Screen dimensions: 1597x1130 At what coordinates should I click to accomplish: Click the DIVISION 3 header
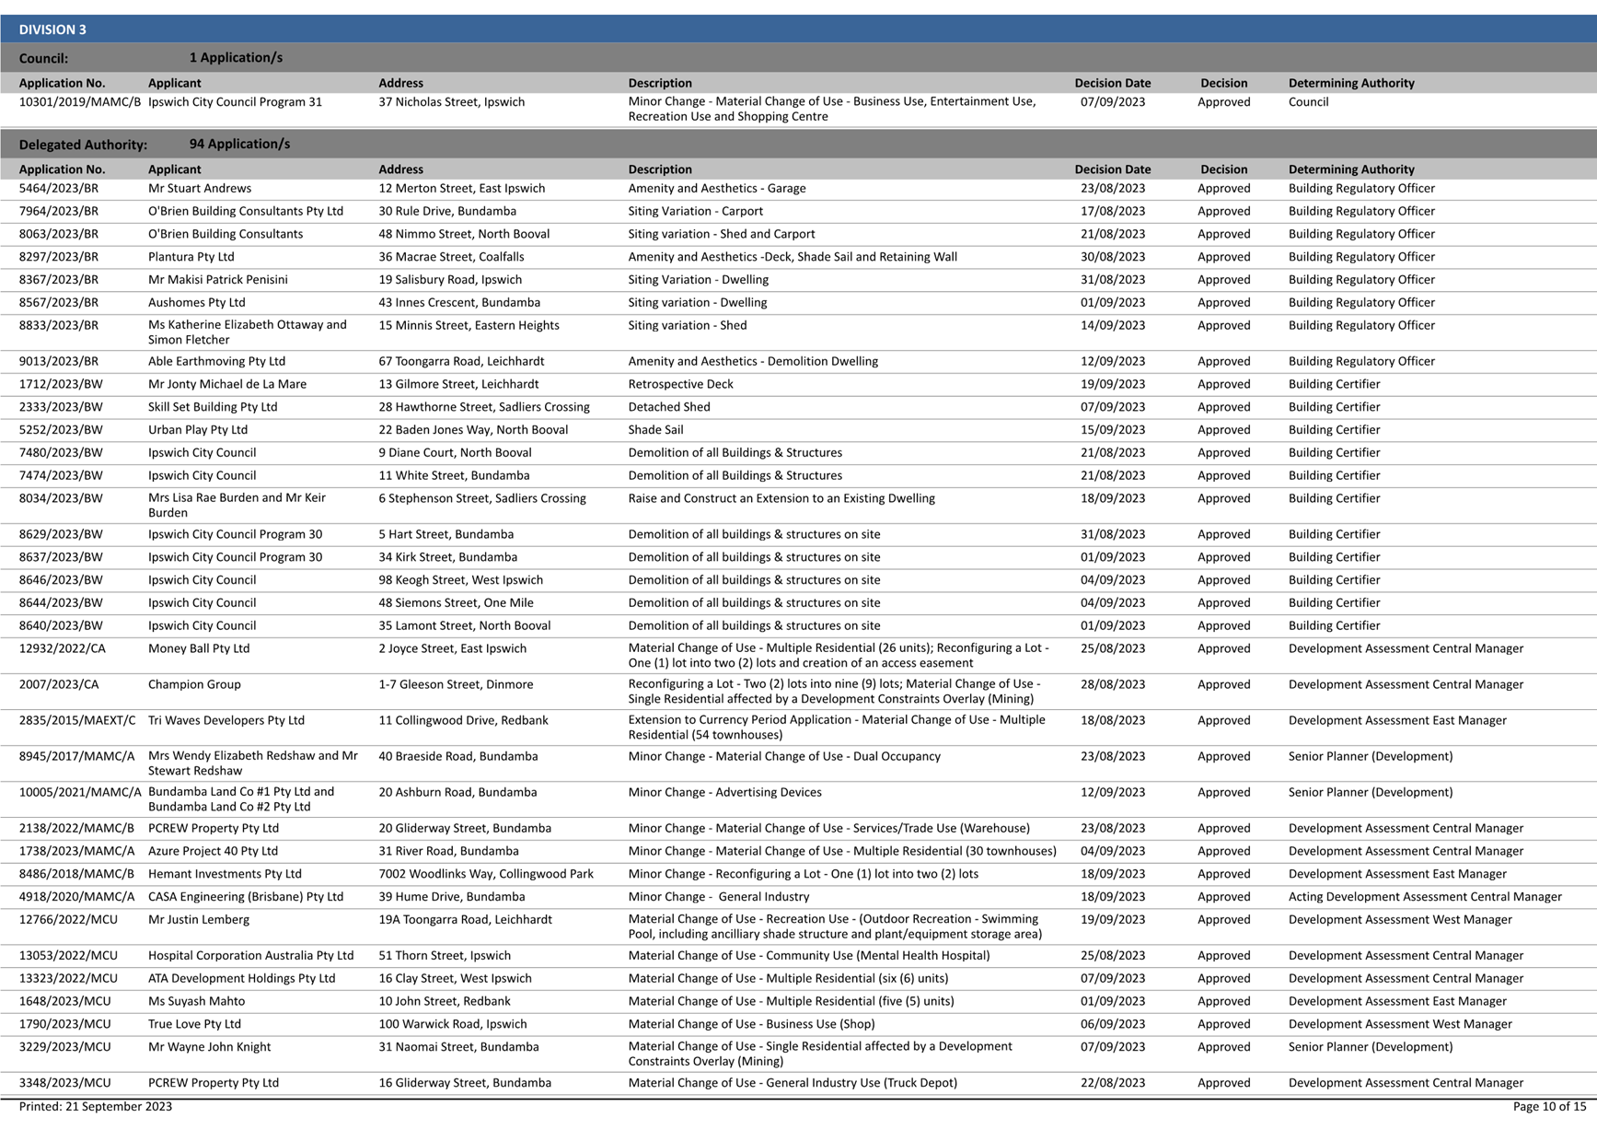pos(52,29)
